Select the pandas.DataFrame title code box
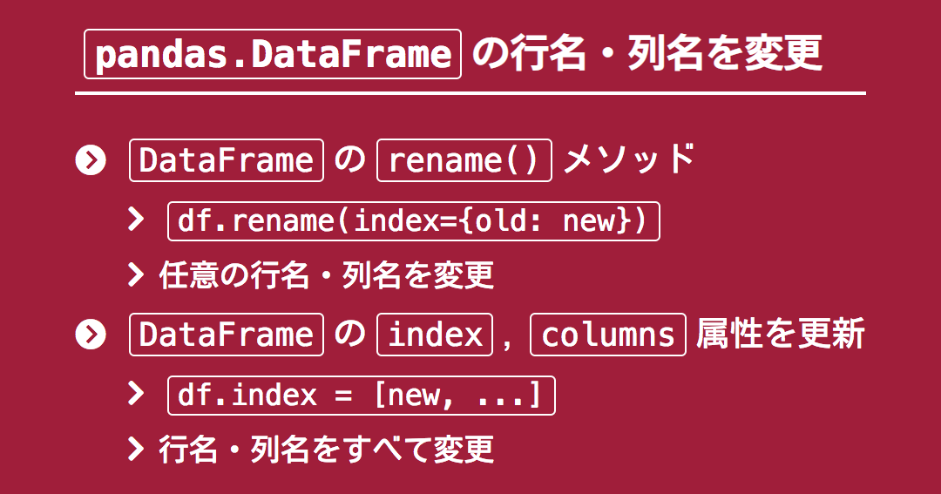 point(273,54)
